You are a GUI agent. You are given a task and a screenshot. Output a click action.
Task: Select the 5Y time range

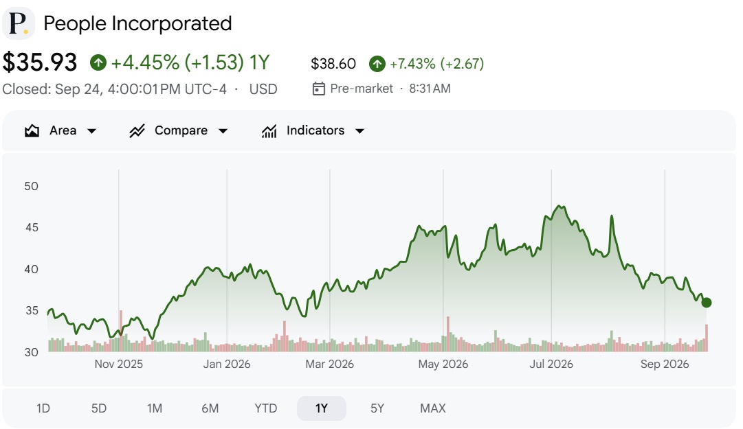point(377,408)
